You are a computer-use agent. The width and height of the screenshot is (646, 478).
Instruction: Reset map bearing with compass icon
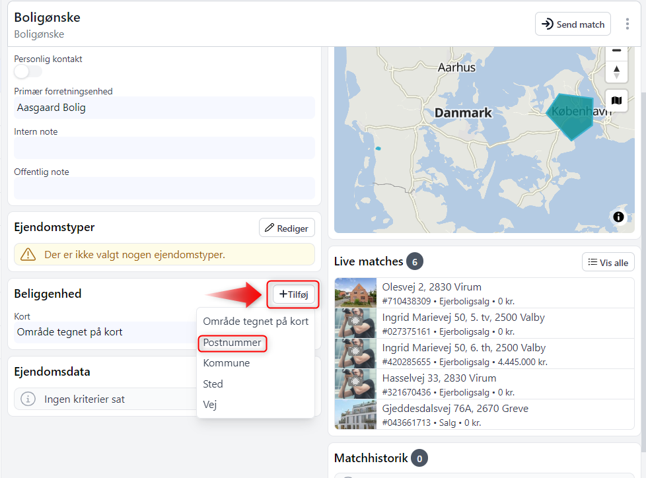tap(616, 72)
